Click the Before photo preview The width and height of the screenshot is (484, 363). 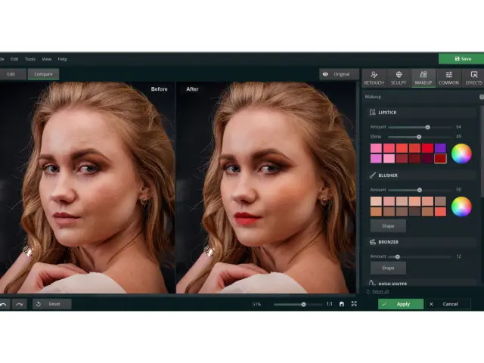click(88, 188)
